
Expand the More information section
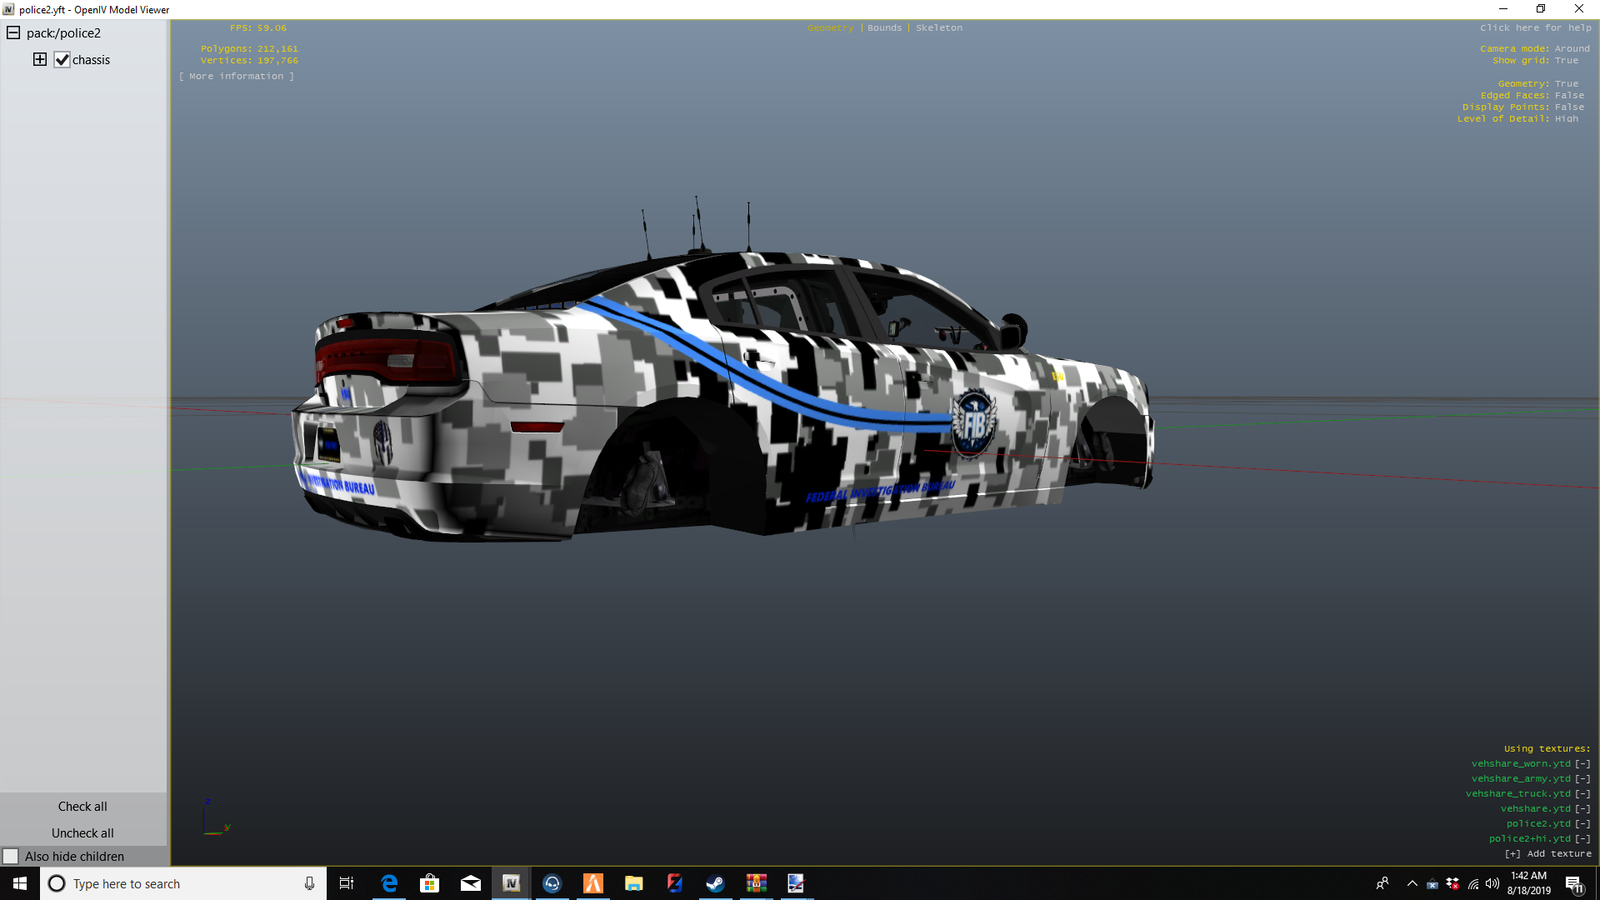(237, 77)
